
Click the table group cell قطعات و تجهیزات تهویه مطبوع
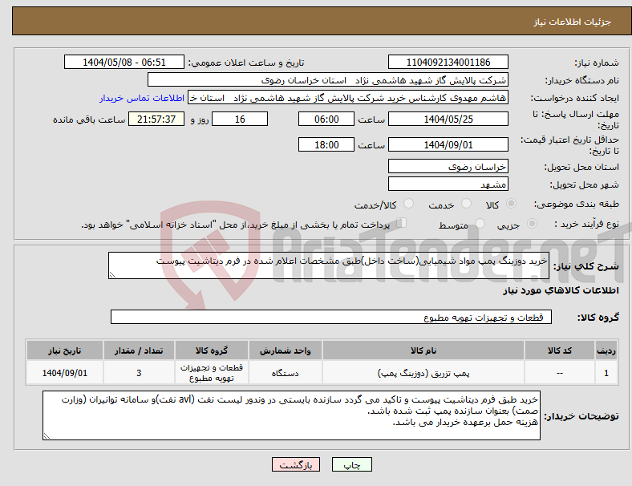(x=211, y=373)
